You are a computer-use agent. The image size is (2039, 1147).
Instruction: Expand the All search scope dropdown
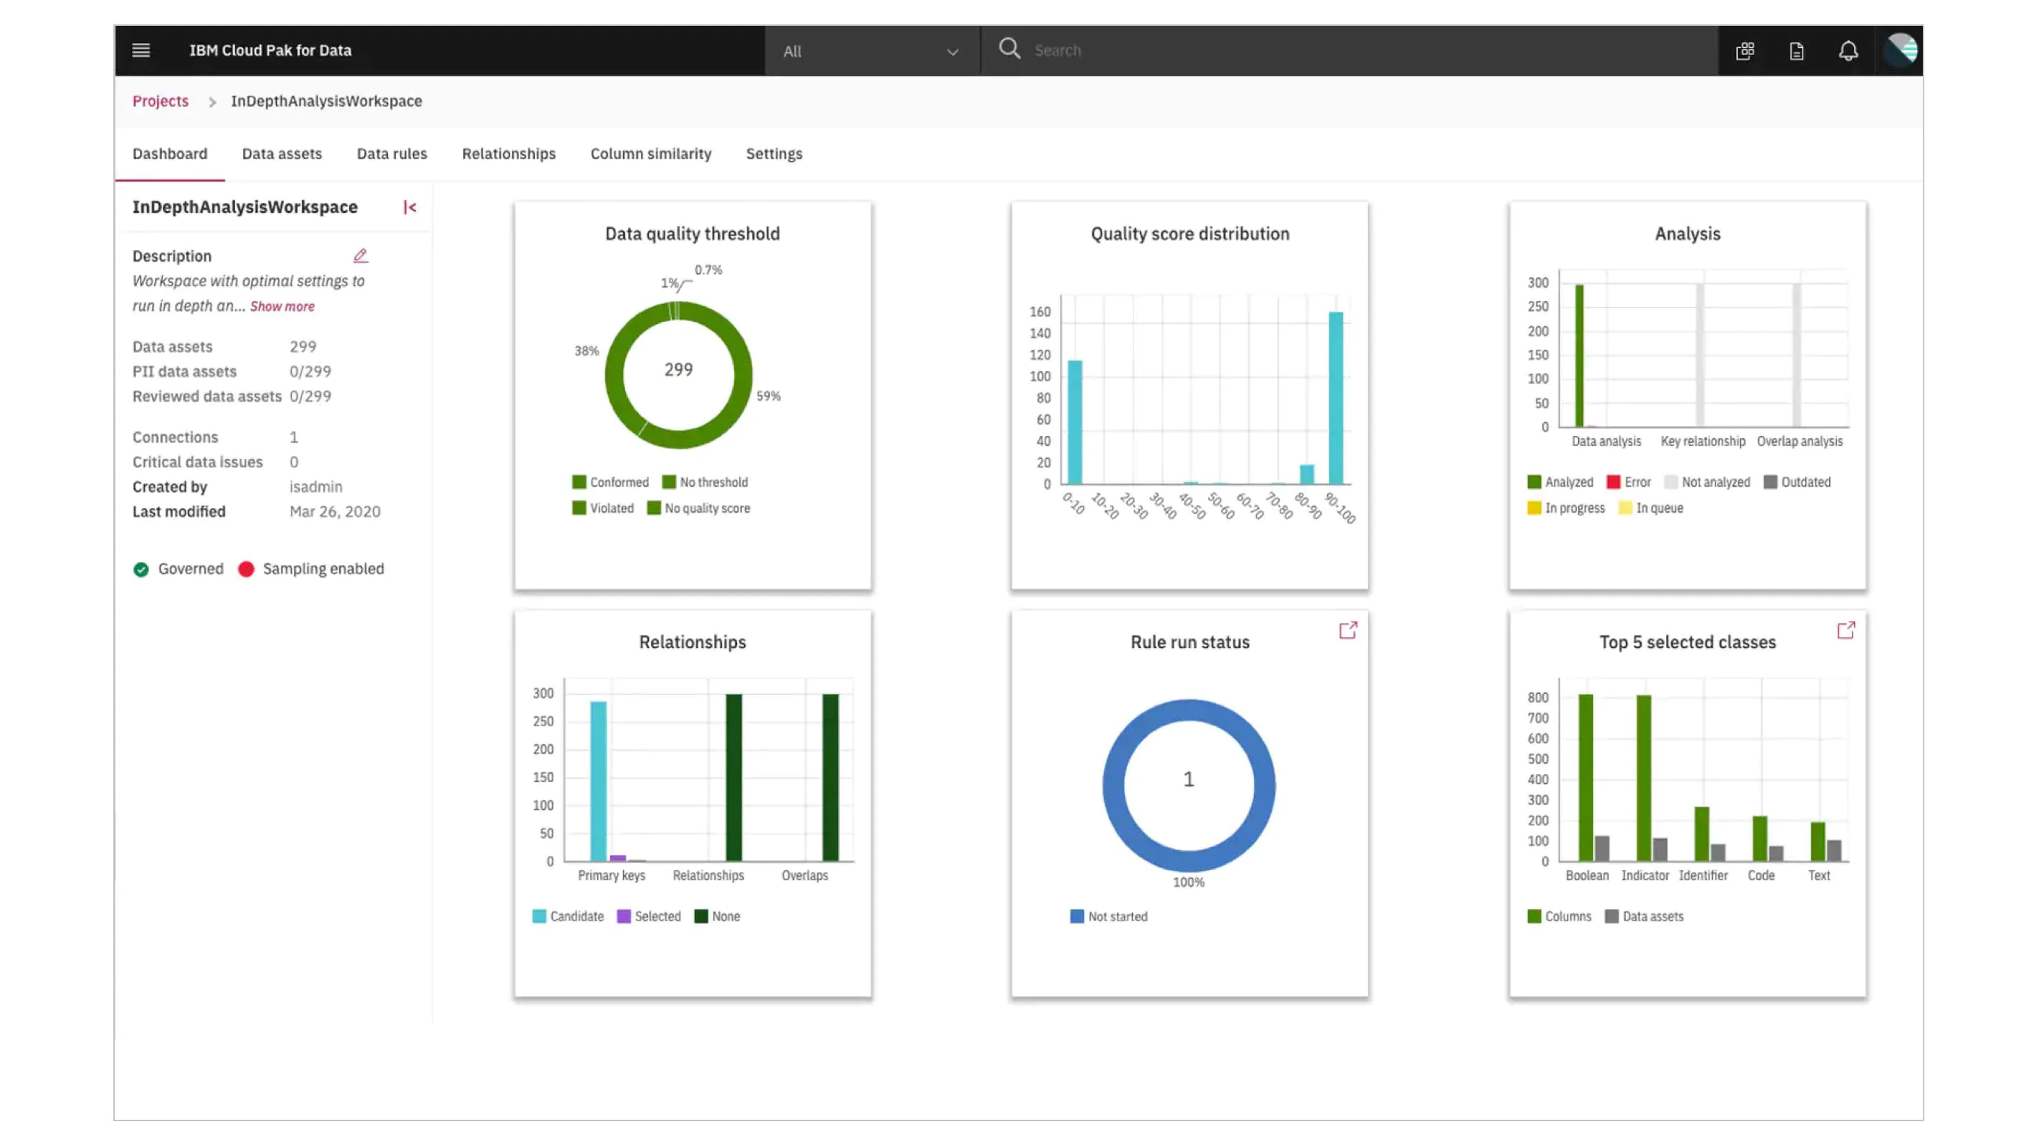point(870,52)
